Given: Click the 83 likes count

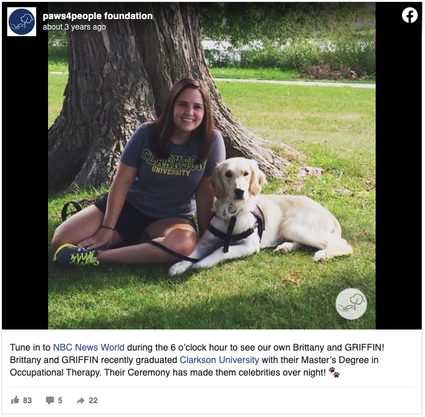Looking at the screenshot, I should [x=28, y=402].
